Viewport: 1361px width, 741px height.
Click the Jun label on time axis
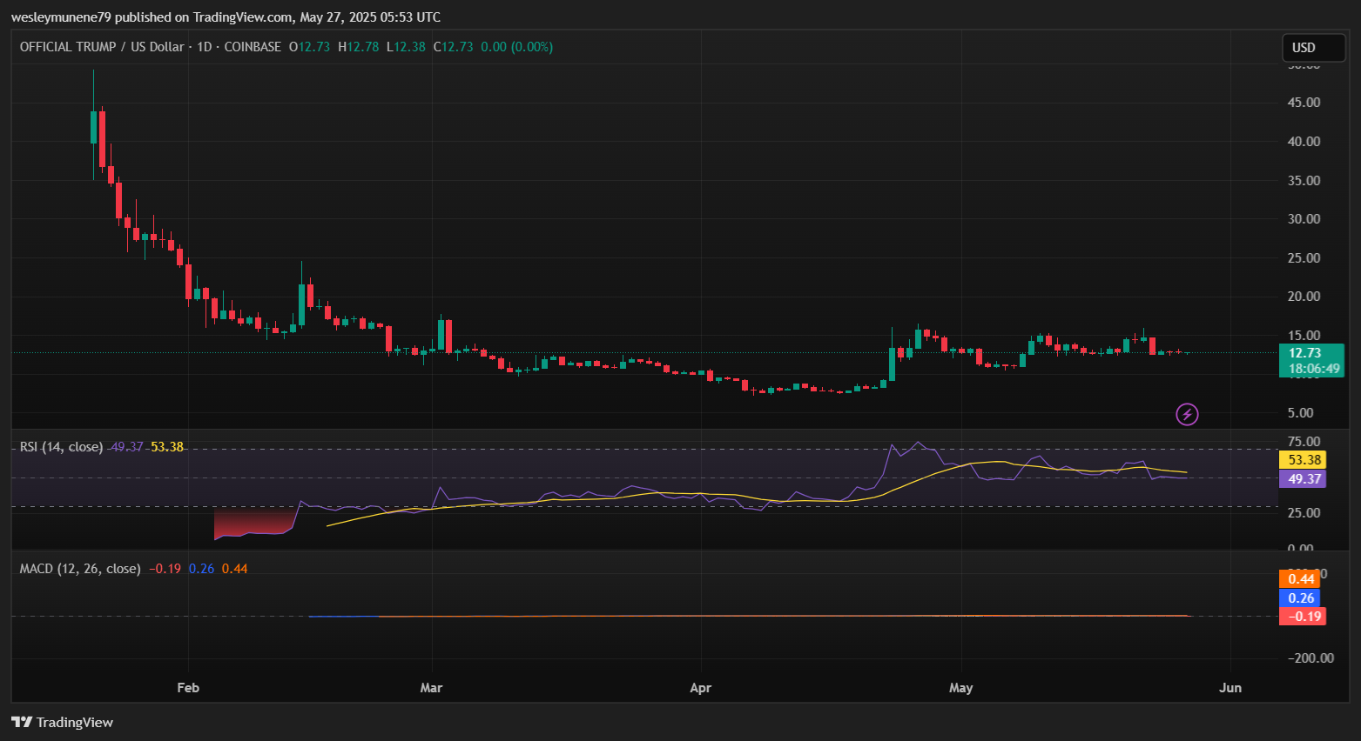pyautogui.click(x=1230, y=688)
